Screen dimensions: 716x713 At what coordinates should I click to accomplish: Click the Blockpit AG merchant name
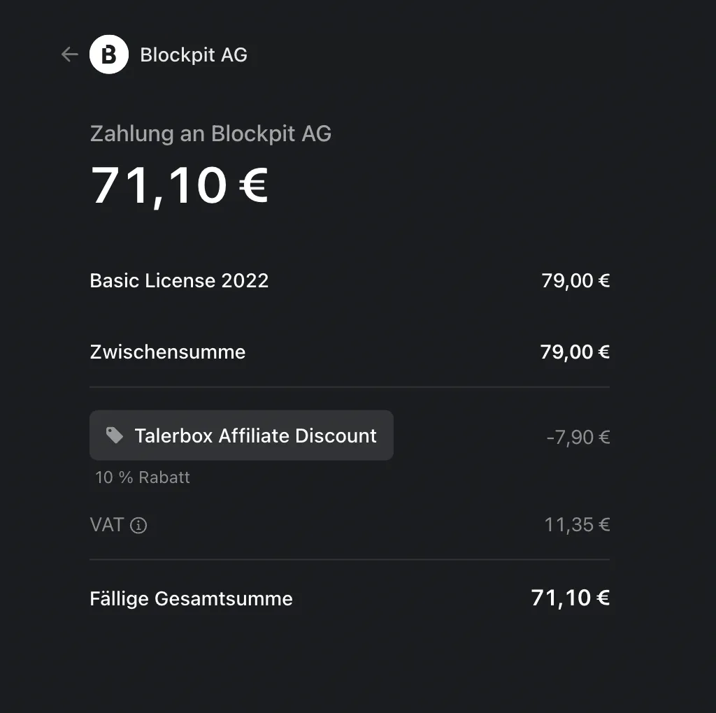click(194, 55)
